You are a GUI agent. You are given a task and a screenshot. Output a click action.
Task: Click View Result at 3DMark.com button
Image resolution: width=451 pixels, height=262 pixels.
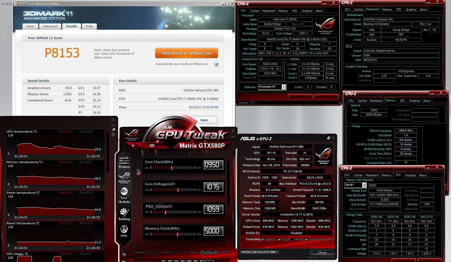(x=186, y=53)
